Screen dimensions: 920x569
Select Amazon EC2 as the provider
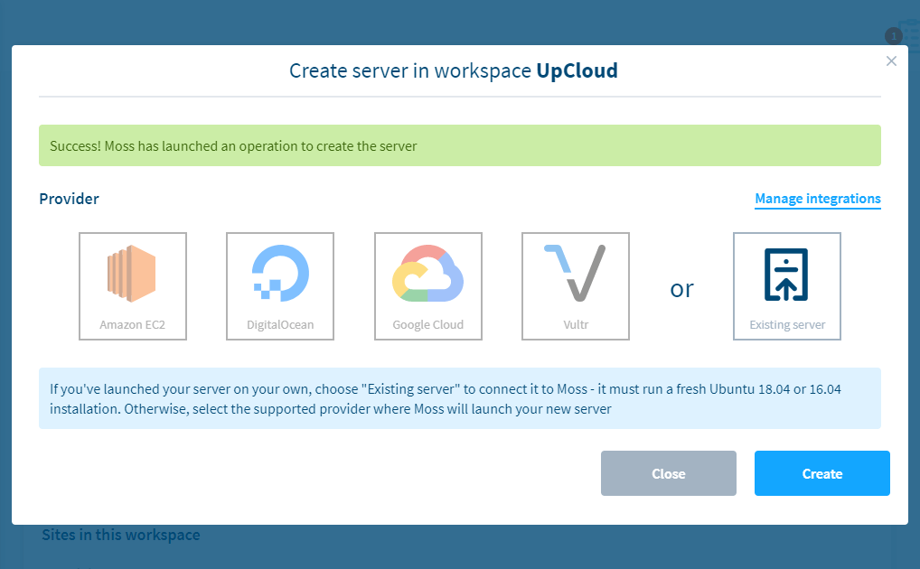(x=132, y=274)
